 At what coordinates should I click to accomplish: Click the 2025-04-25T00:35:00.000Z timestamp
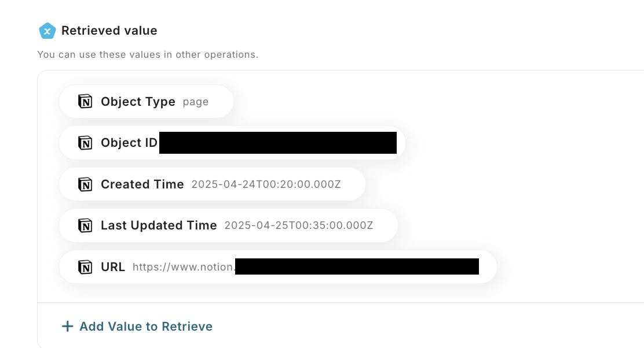point(299,225)
